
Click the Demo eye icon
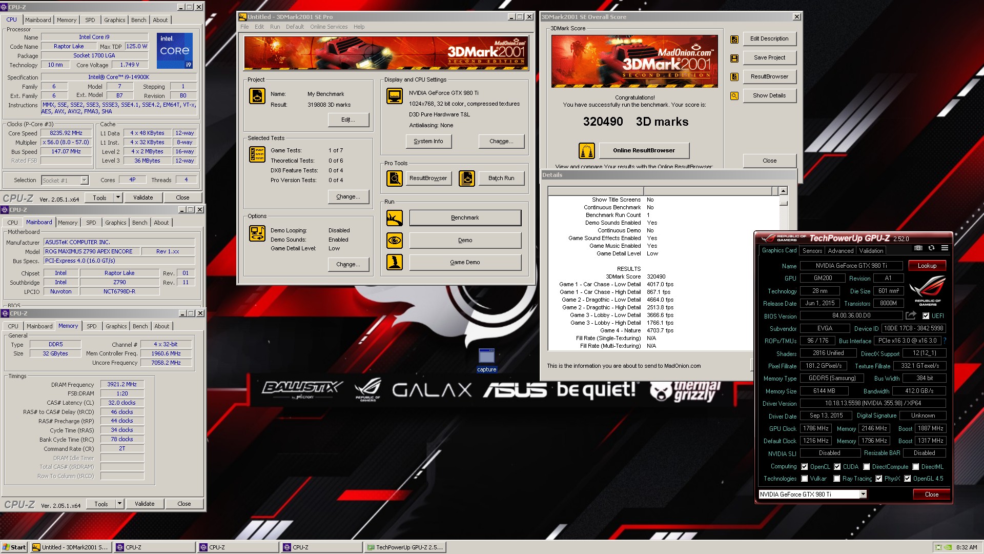(x=395, y=240)
